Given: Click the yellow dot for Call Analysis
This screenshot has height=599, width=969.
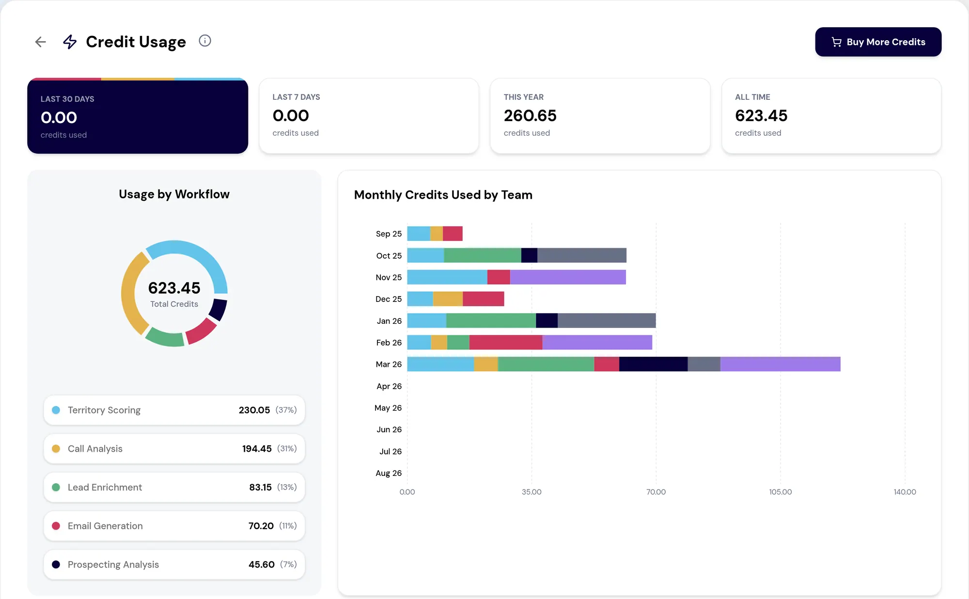Looking at the screenshot, I should click(56, 449).
